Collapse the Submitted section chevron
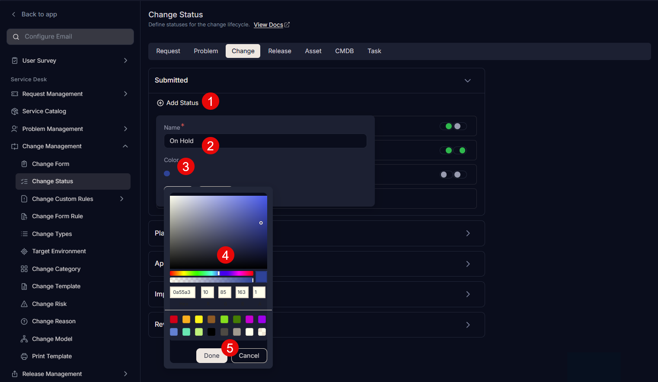 pyautogui.click(x=467, y=81)
